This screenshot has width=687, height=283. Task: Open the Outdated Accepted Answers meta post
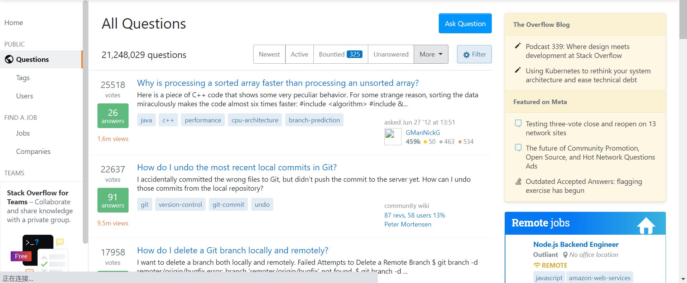(x=584, y=186)
